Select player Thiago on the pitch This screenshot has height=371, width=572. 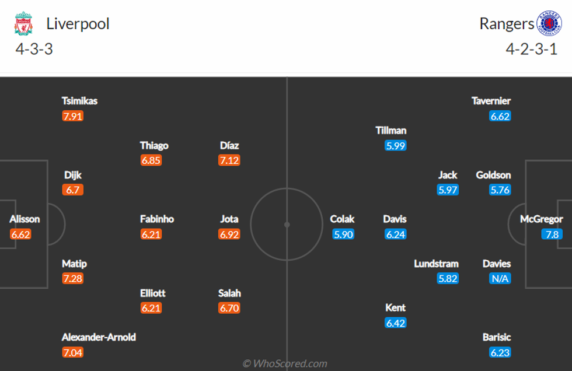pyautogui.click(x=154, y=145)
